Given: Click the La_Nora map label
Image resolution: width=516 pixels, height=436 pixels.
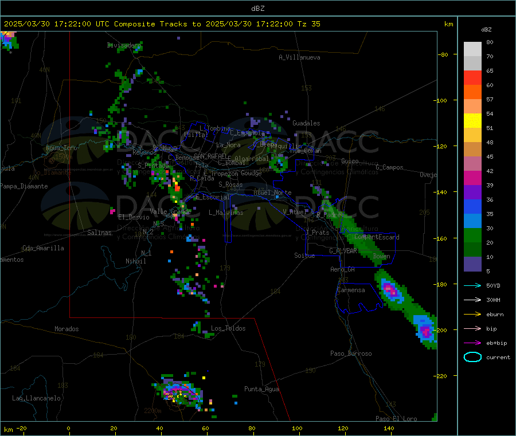Looking at the screenshot, I should click(x=228, y=145).
